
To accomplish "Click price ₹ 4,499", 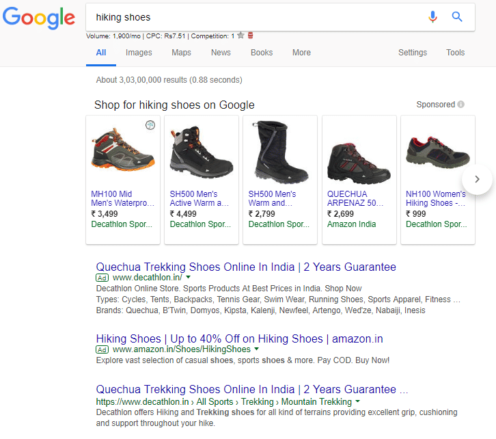I will point(183,214).
